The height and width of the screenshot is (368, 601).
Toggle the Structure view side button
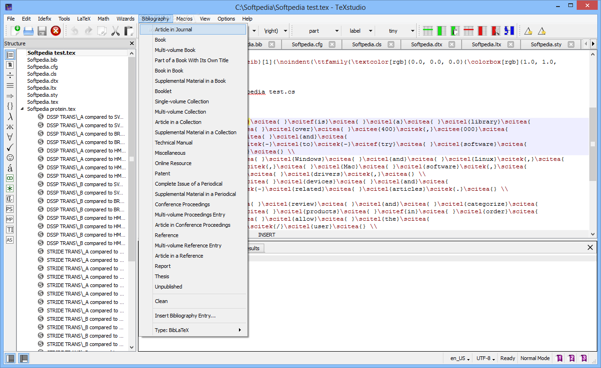(10, 55)
